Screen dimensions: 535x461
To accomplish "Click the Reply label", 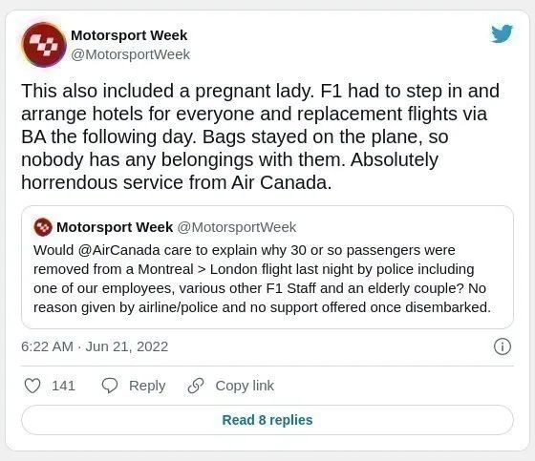I will pyautogui.click(x=147, y=386).
